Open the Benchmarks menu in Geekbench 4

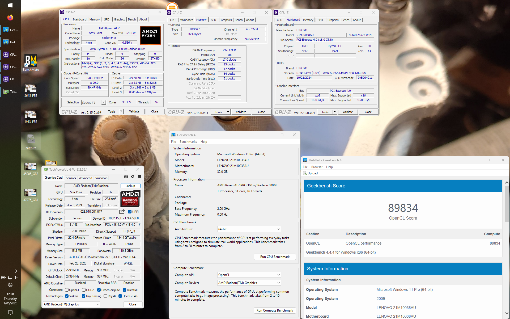point(188,142)
